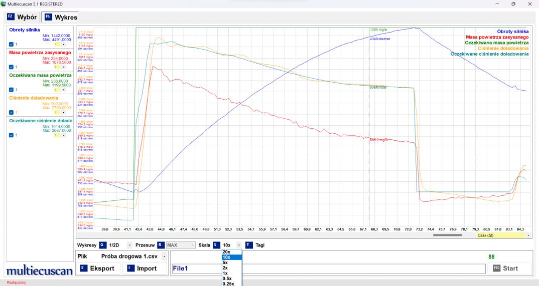The height and width of the screenshot is (286, 539).
Task: Toggle Oczekiwane ciśnienie doładowania checkbox
Action: coord(11,135)
